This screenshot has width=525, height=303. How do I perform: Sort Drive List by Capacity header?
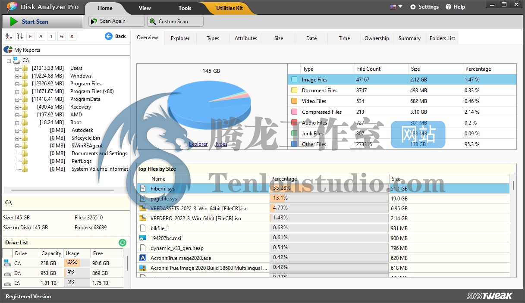[x=51, y=253]
